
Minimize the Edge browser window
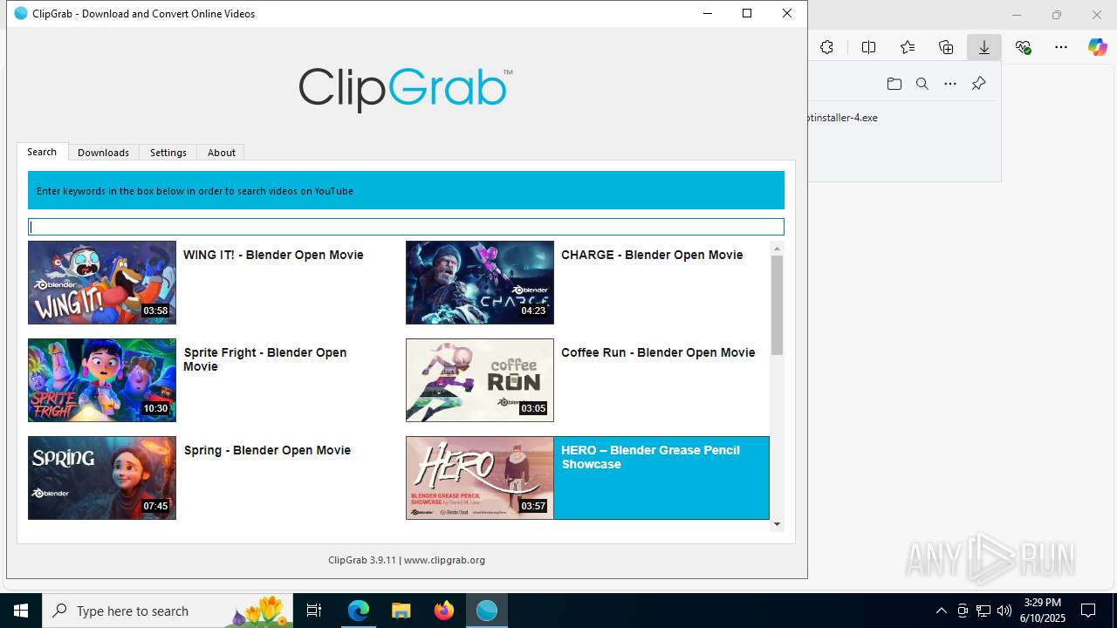click(1017, 15)
